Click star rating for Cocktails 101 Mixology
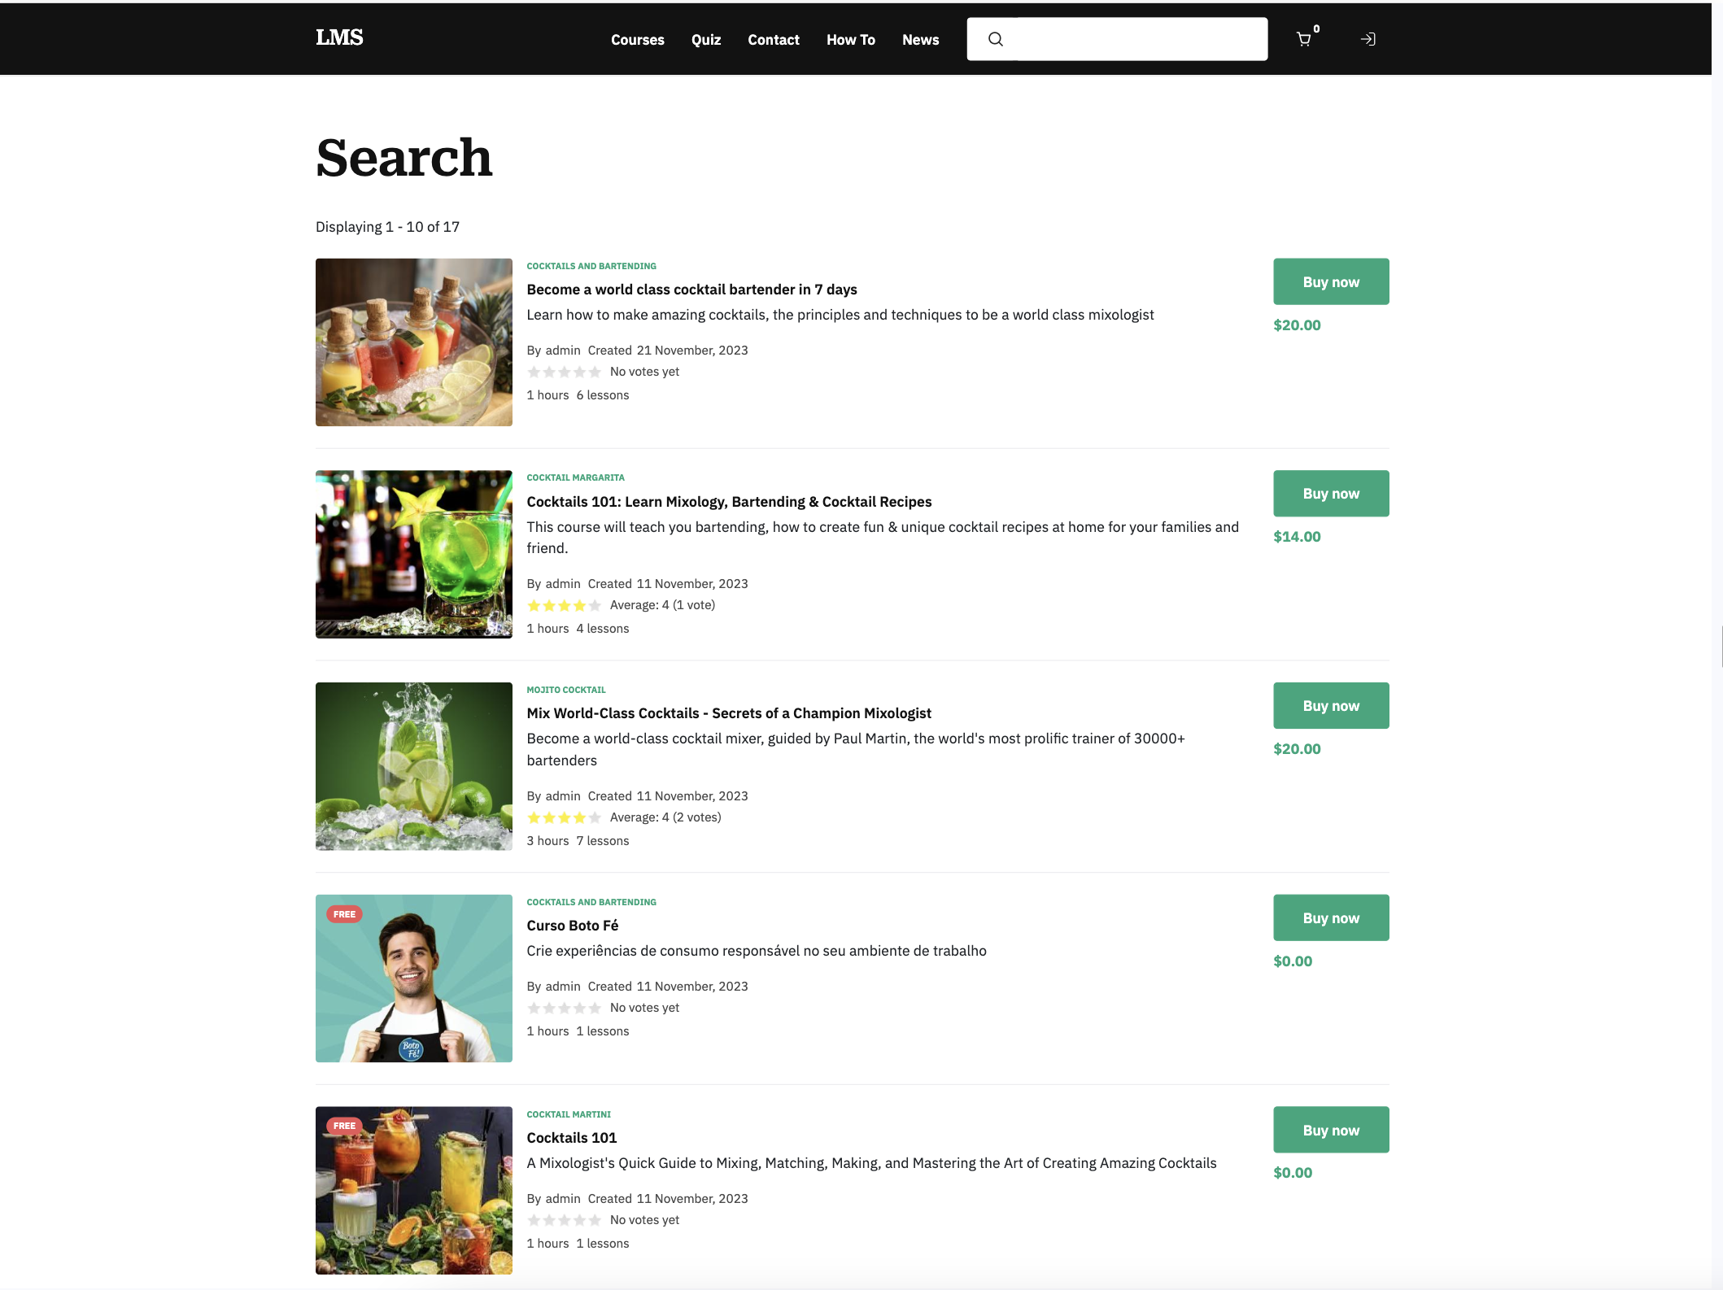This screenshot has height=1290, width=1723. [x=564, y=605]
